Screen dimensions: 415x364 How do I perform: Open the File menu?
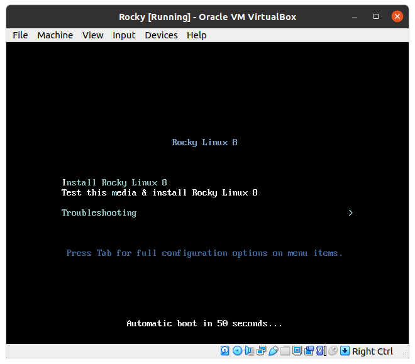coord(20,35)
